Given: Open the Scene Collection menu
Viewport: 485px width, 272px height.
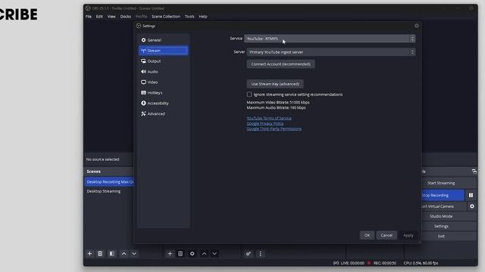Looking at the screenshot, I should (166, 17).
